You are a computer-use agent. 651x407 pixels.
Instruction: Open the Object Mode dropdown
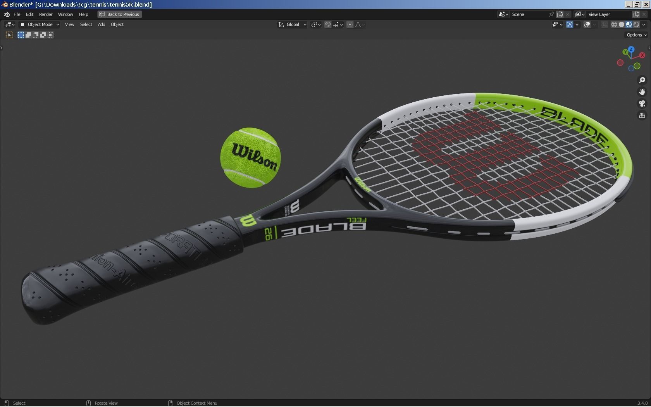39,24
